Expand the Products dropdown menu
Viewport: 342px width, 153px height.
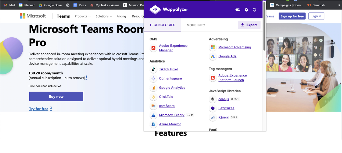click(x=83, y=16)
